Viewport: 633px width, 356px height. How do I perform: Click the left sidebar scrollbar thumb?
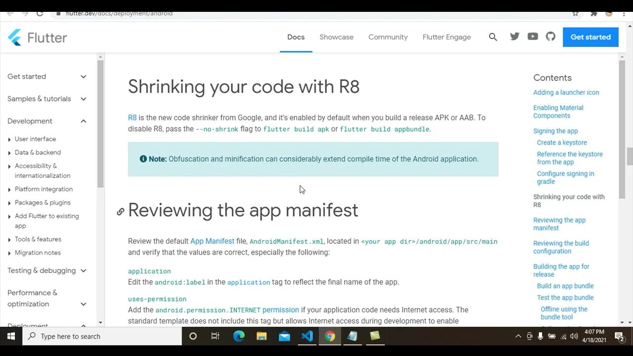(x=100, y=124)
